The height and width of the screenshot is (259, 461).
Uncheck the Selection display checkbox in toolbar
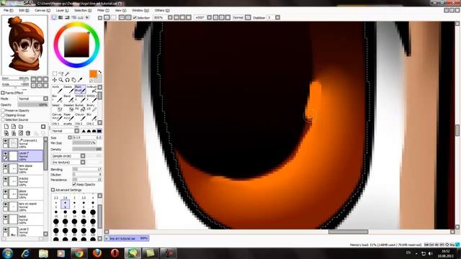pyautogui.click(x=135, y=17)
